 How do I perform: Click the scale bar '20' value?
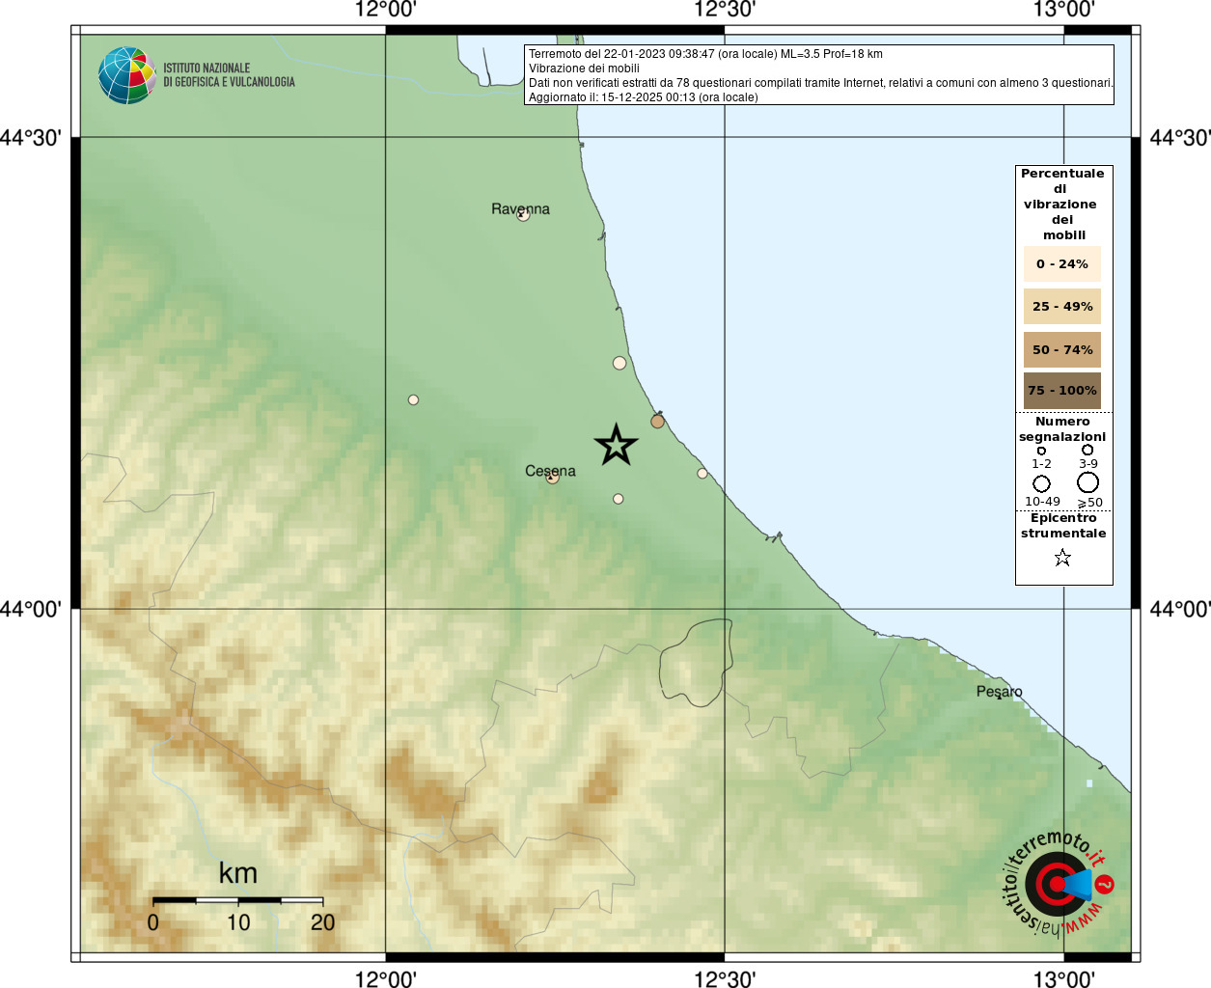[x=322, y=922]
